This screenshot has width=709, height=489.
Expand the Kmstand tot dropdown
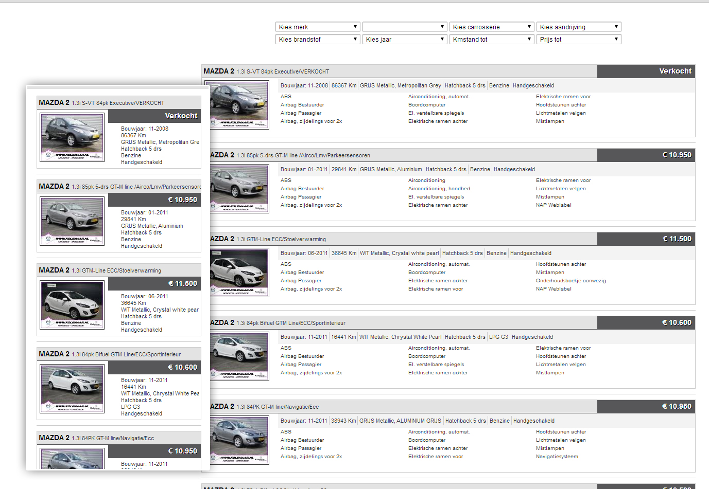click(x=492, y=39)
